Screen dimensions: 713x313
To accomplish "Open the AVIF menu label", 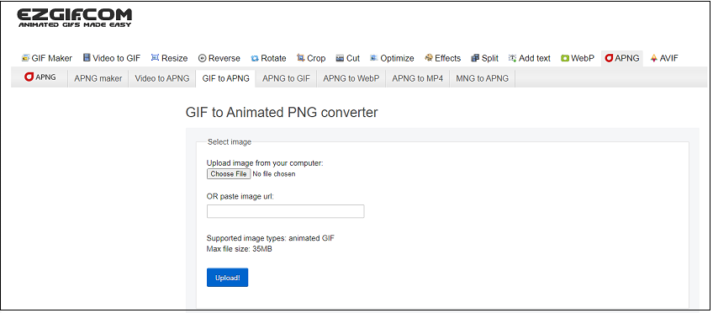I will pyautogui.click(x=669, y=58).
